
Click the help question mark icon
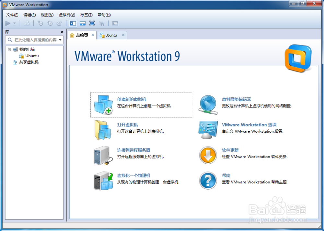coord(208,181)
